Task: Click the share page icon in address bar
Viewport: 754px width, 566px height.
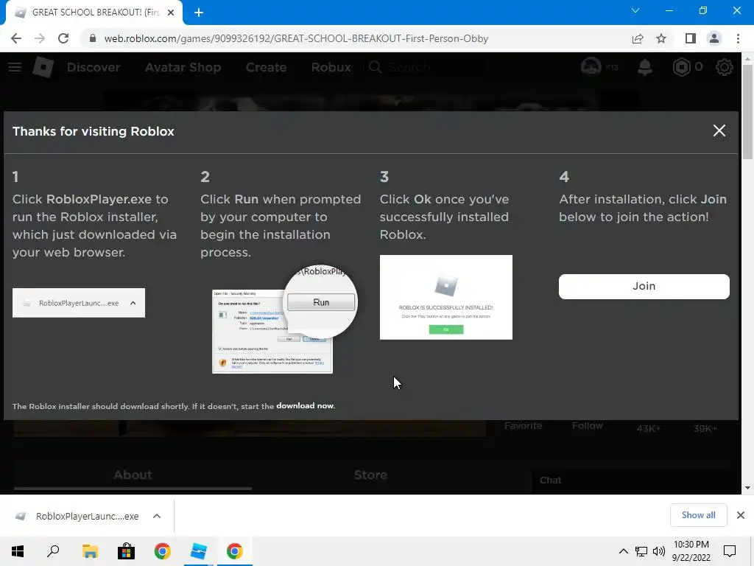Action: (638, 38)
